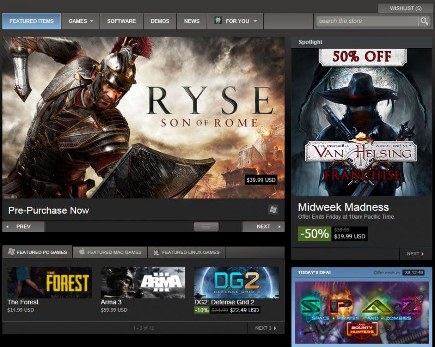
Task: Click the Pre-Purchase Now link for Ryse
Action: 48,210
